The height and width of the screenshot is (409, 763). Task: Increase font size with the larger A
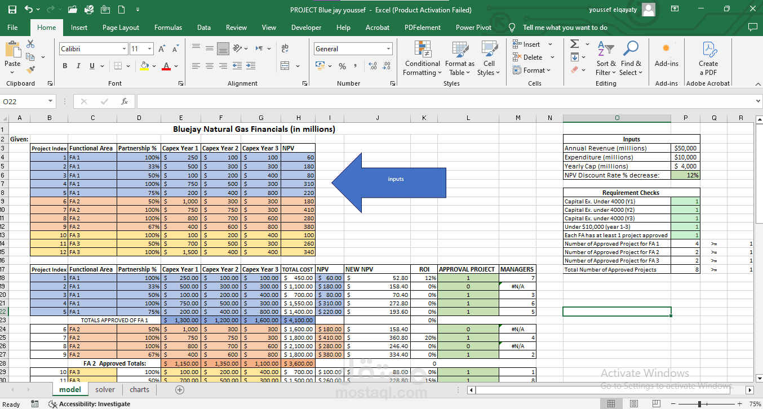pyautogui.click(x=162, y=49)
